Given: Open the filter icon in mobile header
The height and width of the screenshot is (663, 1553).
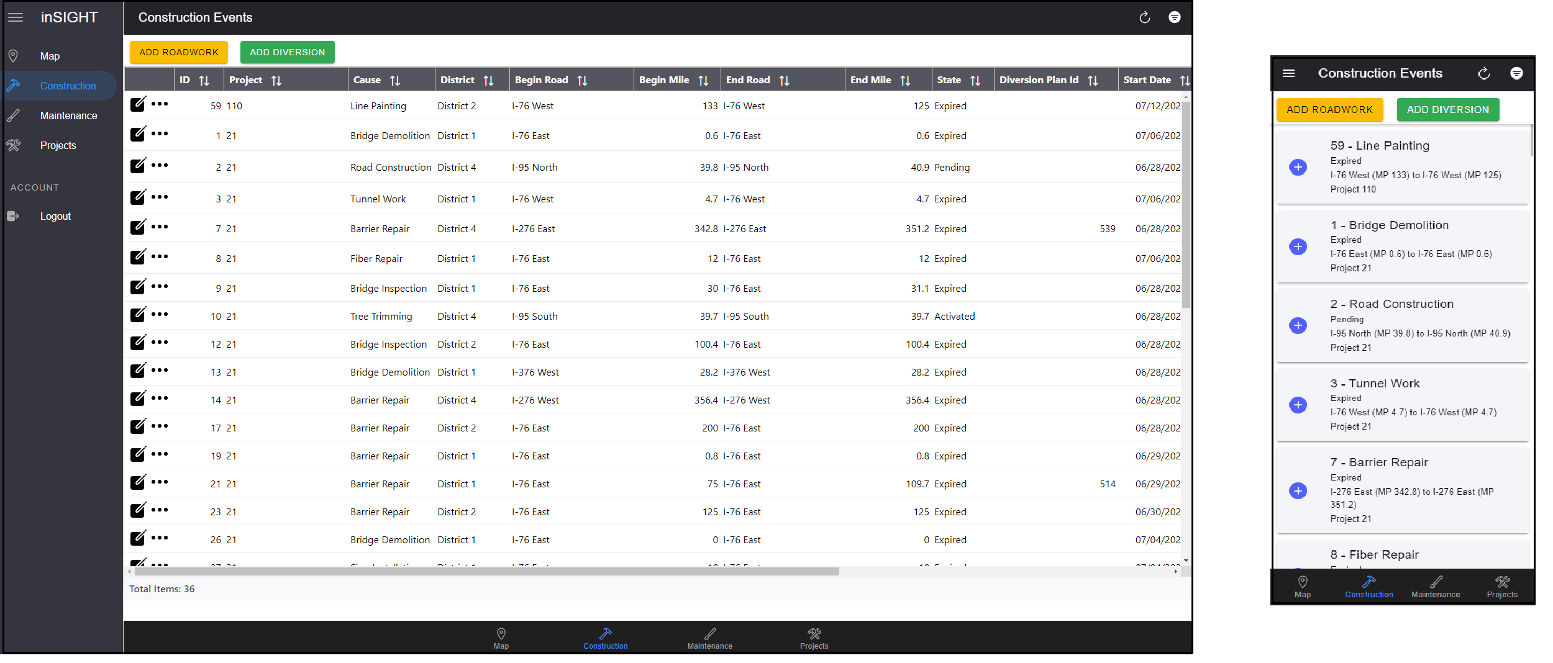Looking at the screenshot, I should tap(1516, 73).
